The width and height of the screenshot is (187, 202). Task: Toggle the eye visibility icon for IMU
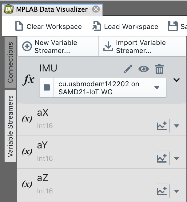pyautogui.click(x=143, y=69)
